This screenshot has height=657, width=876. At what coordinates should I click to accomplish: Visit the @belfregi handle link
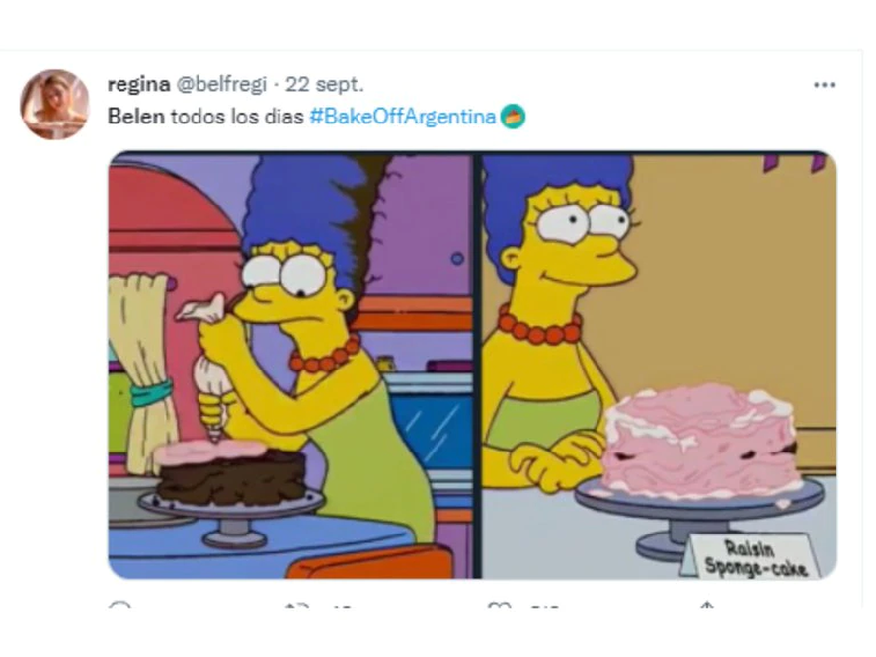221,84
